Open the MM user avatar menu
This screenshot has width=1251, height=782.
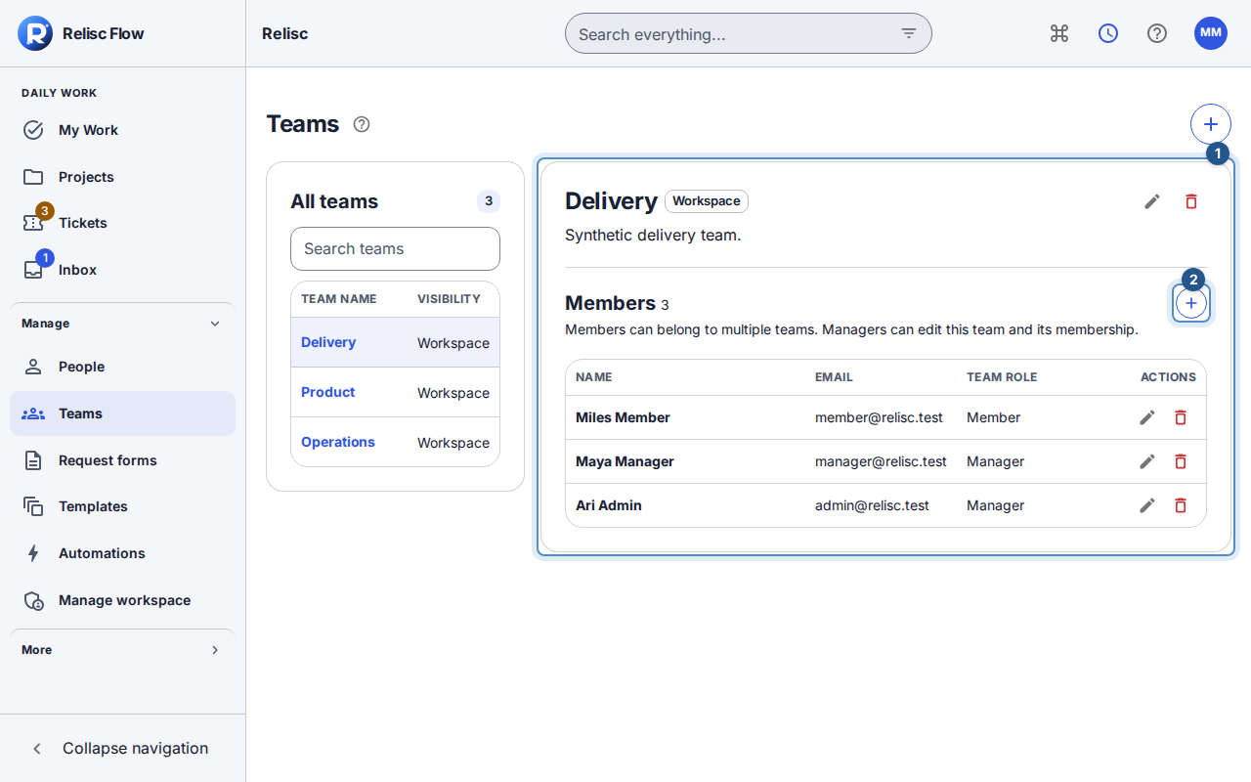click(x=1211, y=33)
